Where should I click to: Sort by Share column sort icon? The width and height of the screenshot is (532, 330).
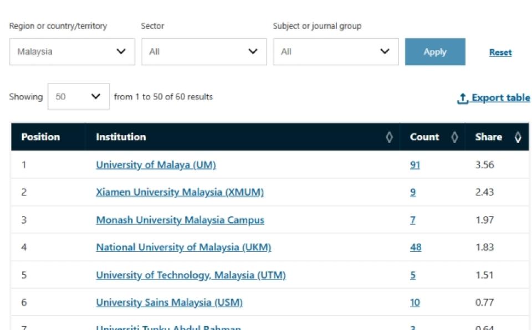click(x=518, y=137)
